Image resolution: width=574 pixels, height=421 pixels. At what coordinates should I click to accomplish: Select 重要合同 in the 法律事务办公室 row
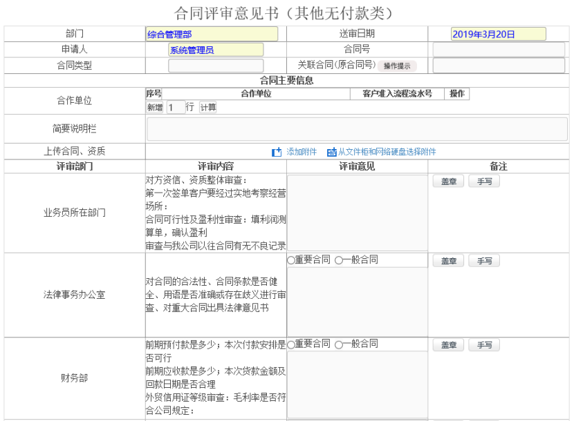tap(291, 261)
